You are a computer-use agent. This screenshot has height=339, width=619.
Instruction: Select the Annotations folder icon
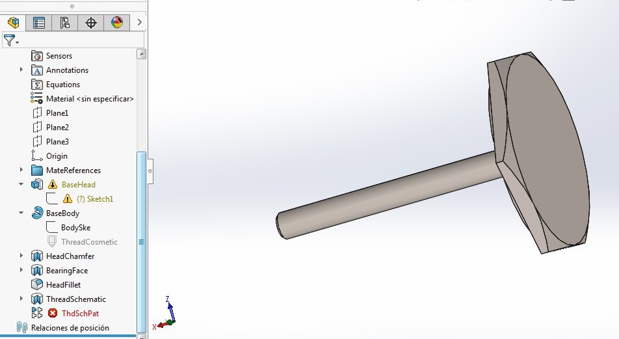[36, 70]
